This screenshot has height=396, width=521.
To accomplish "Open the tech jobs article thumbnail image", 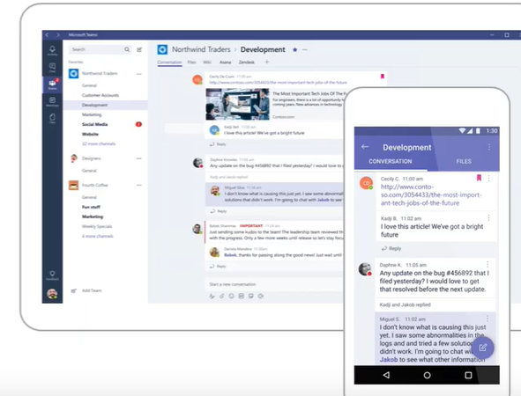I will tap(237, 104).
